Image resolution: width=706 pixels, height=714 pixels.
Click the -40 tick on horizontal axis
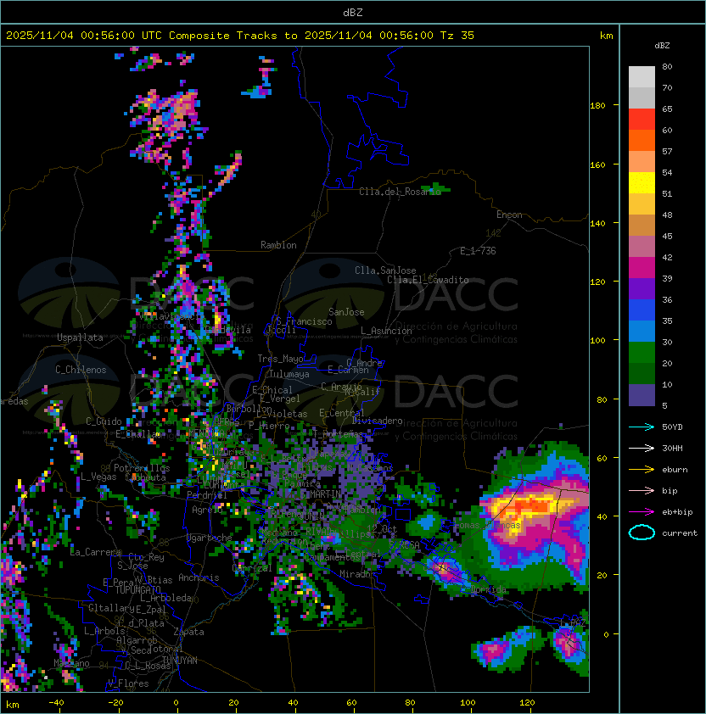[x=56, y=703]
